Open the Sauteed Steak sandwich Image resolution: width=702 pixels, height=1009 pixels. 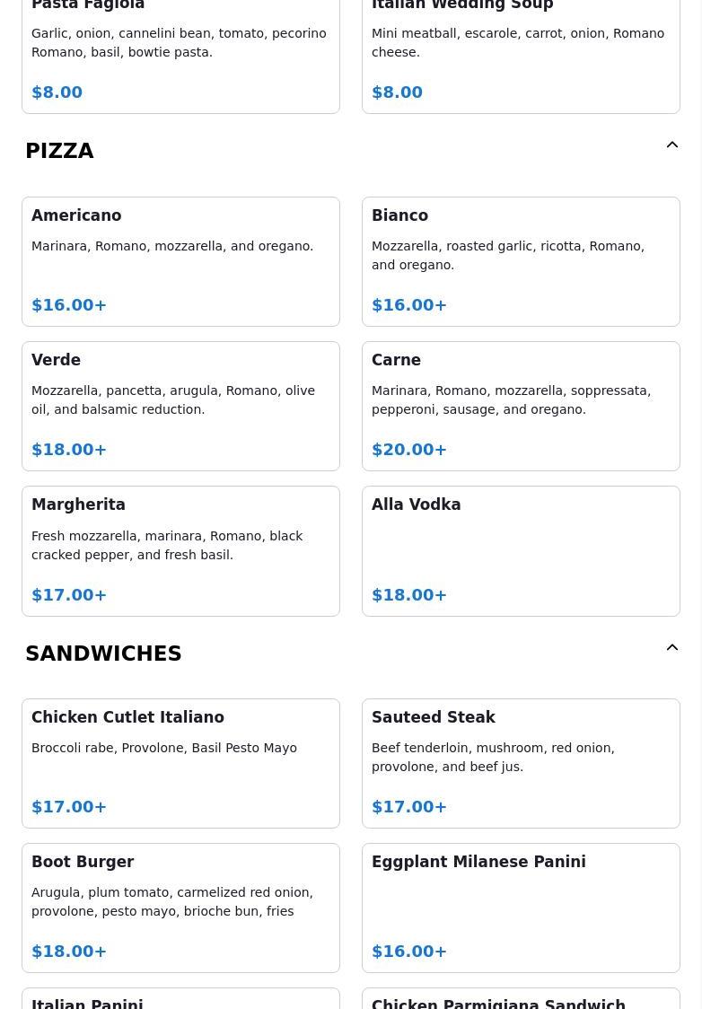(521, 763)
